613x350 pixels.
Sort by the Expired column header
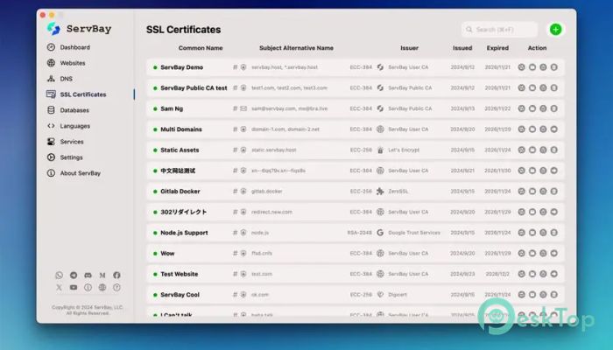497,48
